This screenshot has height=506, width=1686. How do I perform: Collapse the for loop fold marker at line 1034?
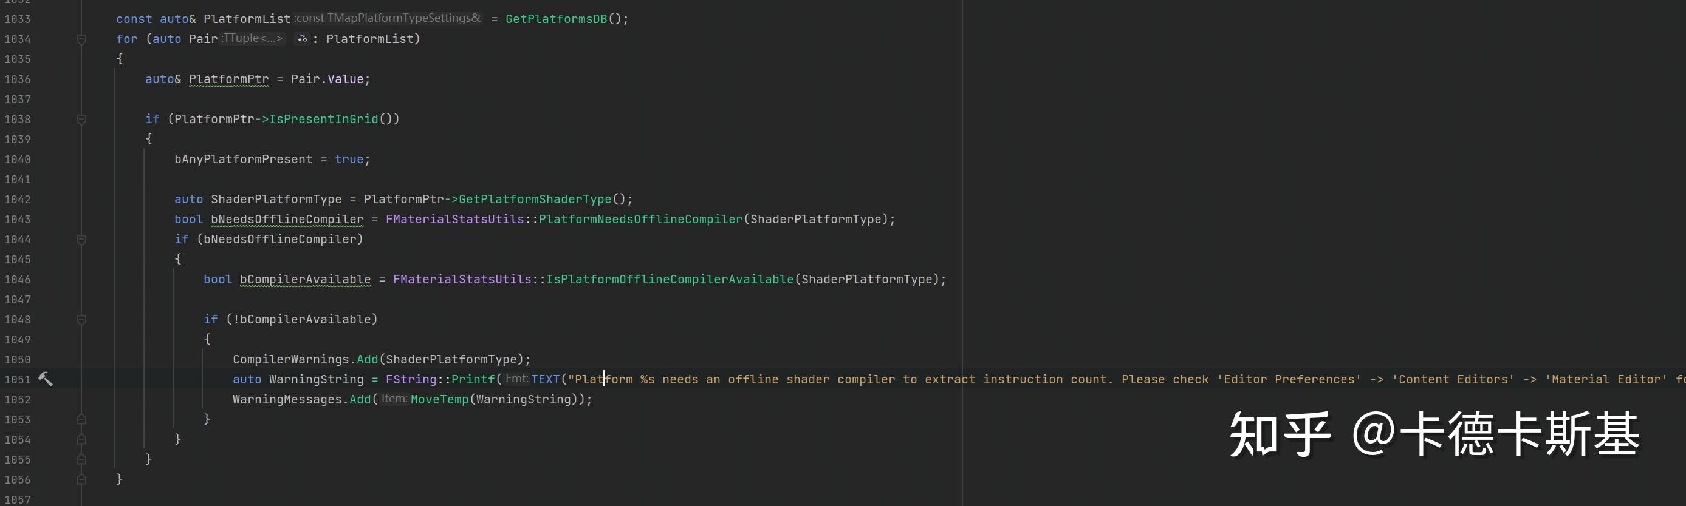[82, 39]
